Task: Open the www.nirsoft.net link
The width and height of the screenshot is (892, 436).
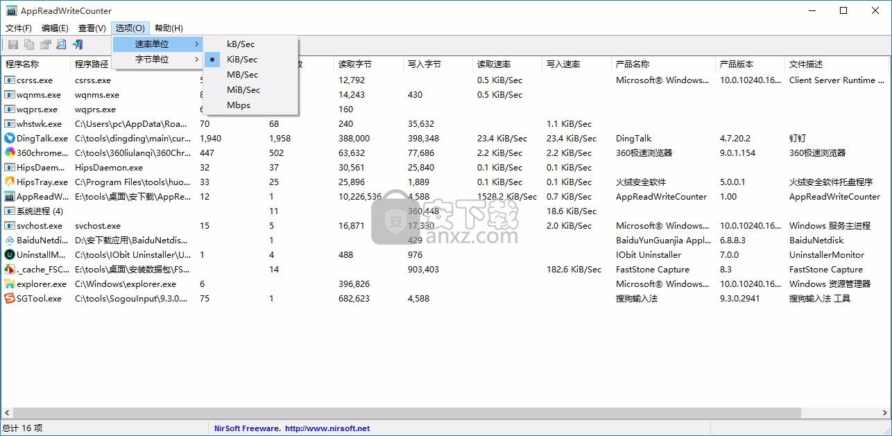Action: coord(327,428)
